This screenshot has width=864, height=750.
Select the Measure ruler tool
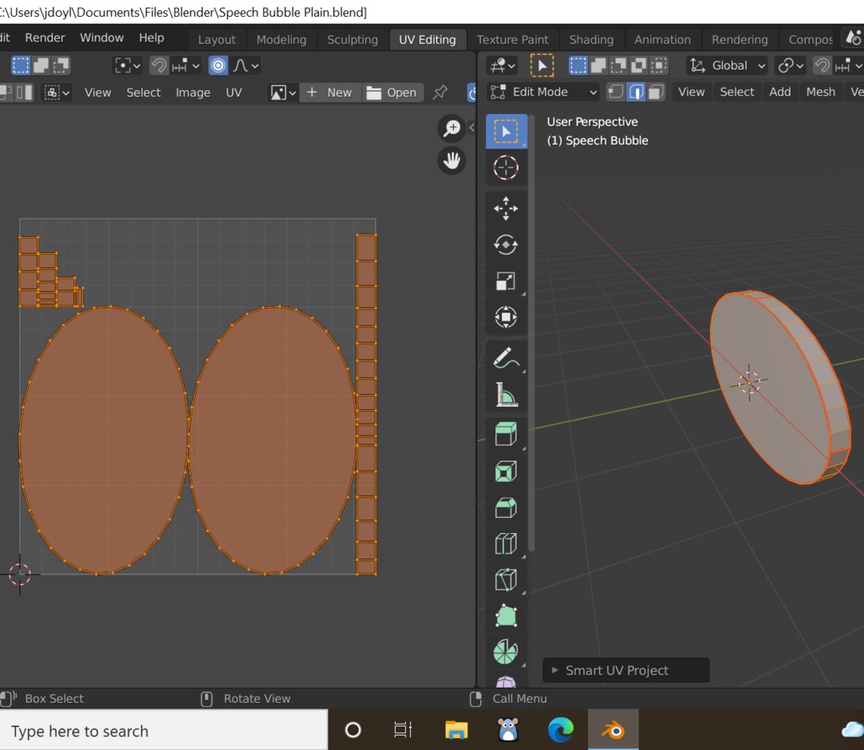(506, 395)
